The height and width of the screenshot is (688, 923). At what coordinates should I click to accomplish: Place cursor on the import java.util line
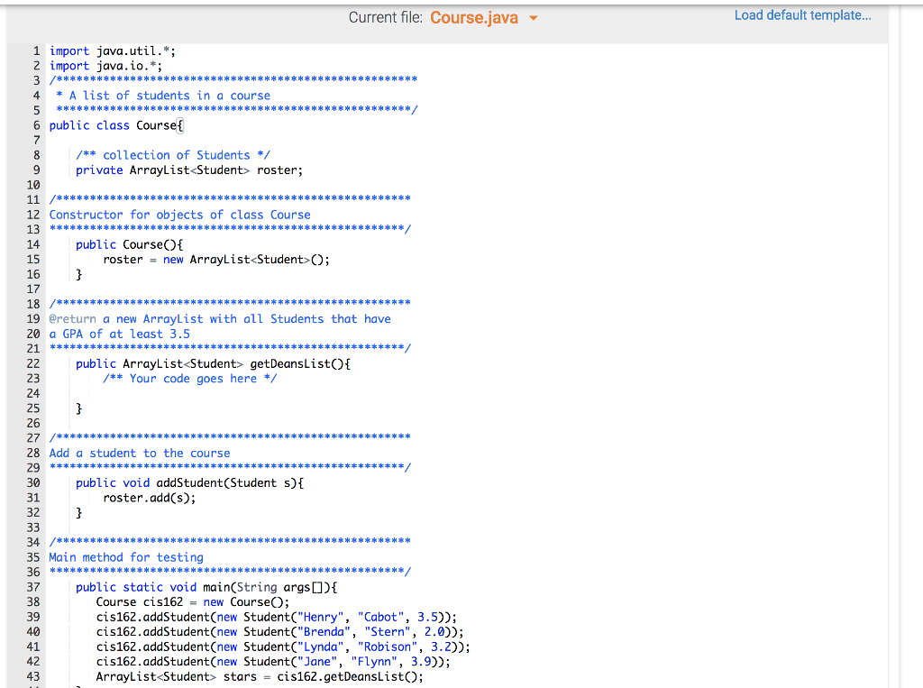coord(113,50)
